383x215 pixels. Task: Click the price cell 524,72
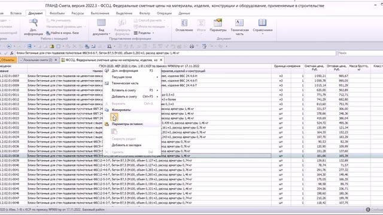pos(315,123)
